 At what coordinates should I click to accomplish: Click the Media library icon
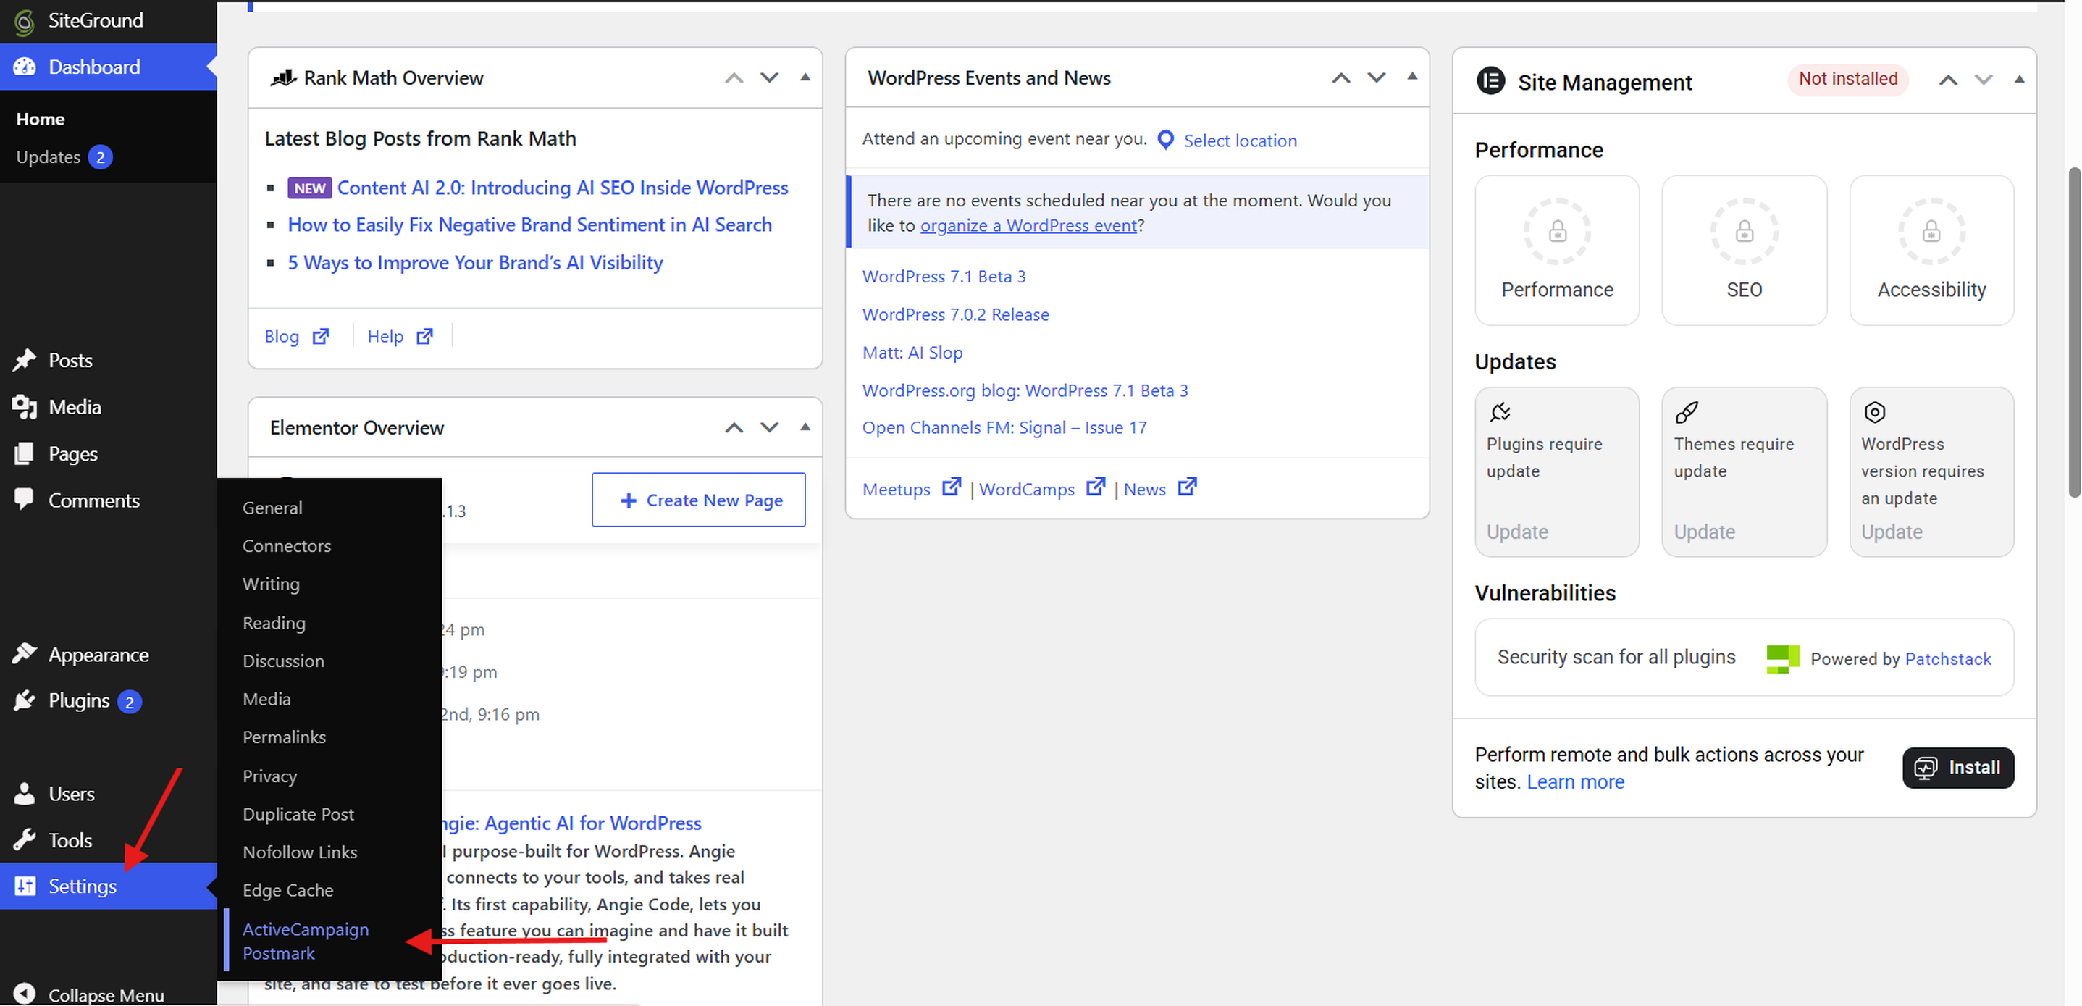click(x=24, y=407)
